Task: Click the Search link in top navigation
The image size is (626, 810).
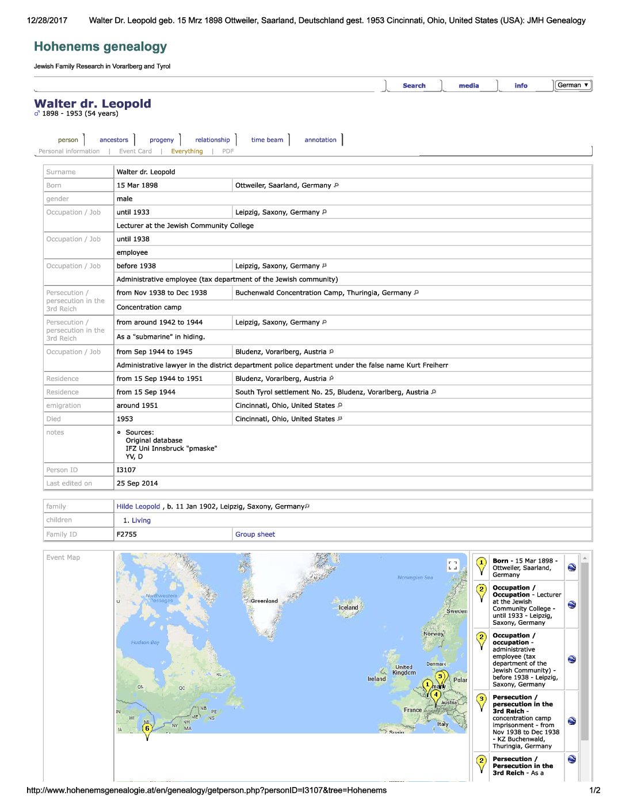Action: (x=414, y=86)
